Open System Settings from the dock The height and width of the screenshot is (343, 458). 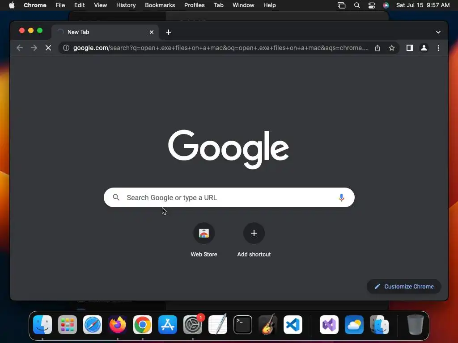(193, 325)
